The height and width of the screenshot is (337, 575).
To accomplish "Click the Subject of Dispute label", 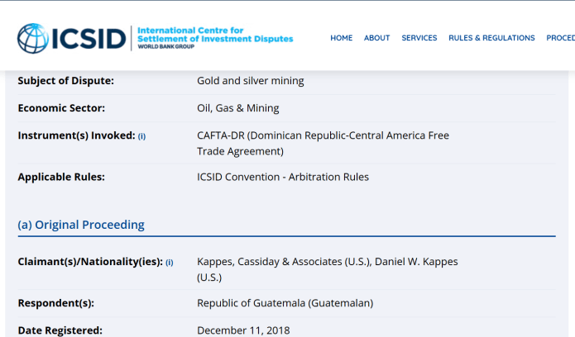I will click(x=65, y=81).
